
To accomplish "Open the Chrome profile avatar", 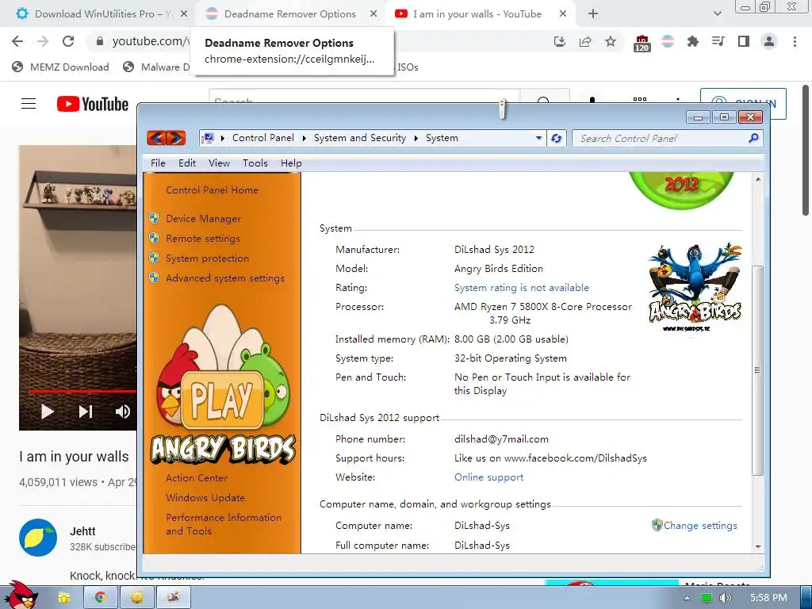I will click(x=769, y=41).
